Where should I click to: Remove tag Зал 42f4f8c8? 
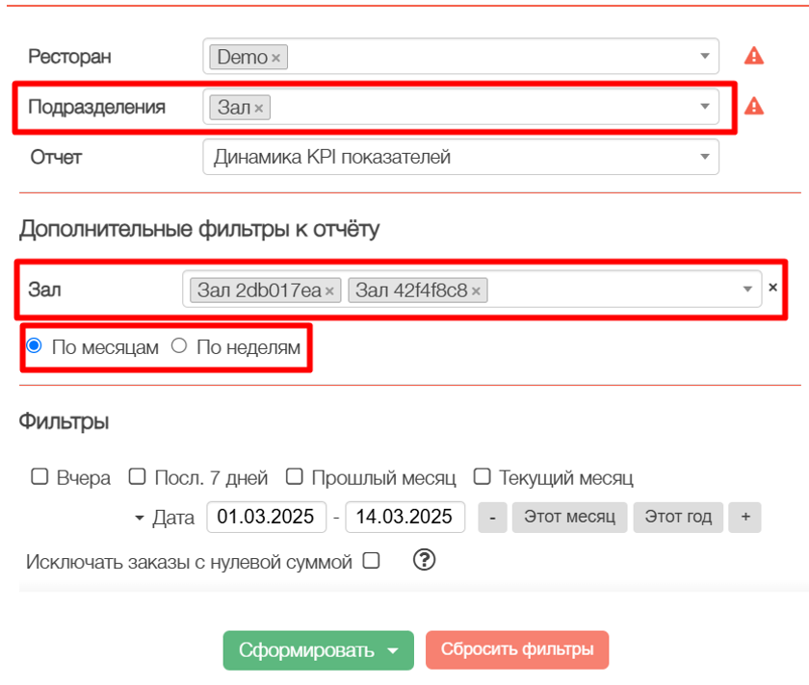[476, 291]
